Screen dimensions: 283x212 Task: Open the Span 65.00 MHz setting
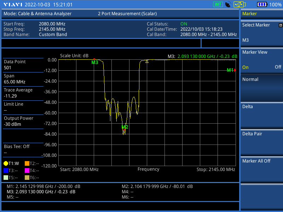point(23,79)
